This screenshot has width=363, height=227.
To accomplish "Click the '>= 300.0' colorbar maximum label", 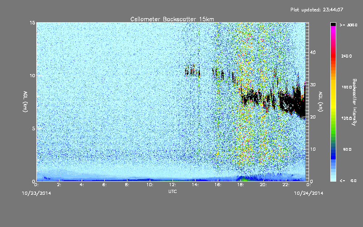I will pyautogui.click(x=348, y=25).
